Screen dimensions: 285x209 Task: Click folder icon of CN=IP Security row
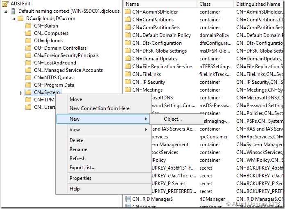click(128, 82)
